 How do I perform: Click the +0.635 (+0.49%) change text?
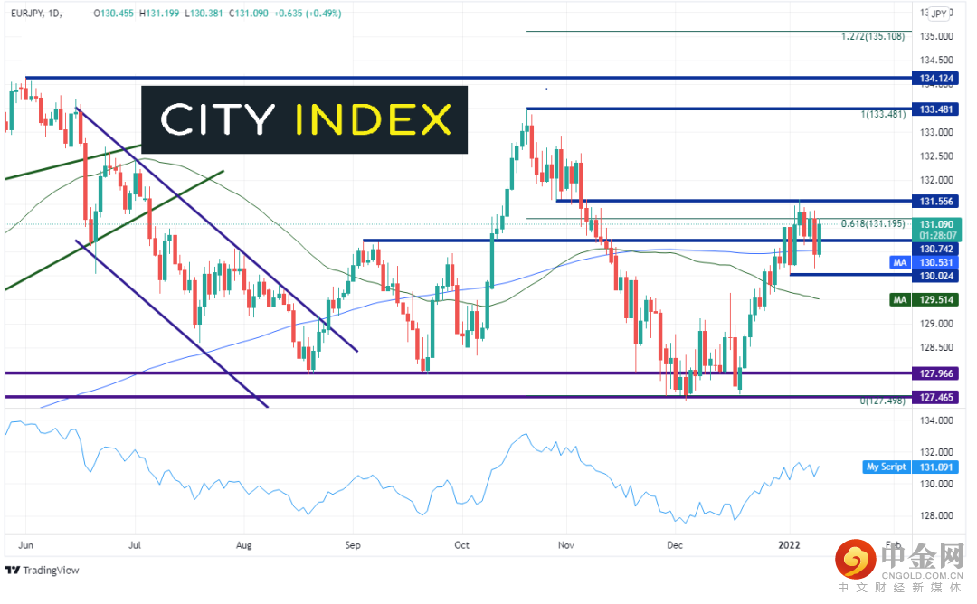point(308,13)
